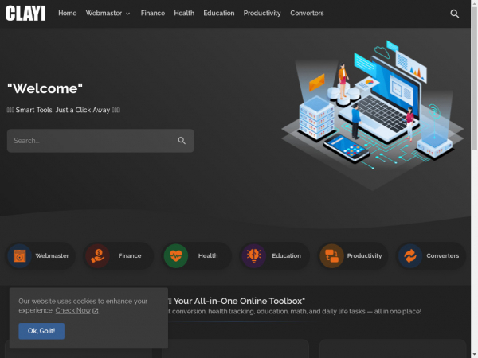Click the magnifier icon inside search box
The image size is (478, 358).
(x=182, y=141)
